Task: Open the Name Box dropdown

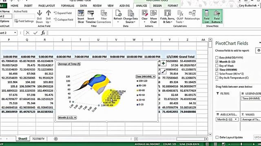Action: pyautogui.click(x=15, y=33)
